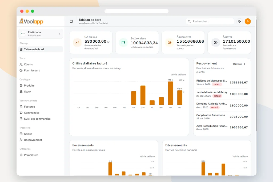Image resolution: width=273 pixels, height=182 pixels.
Task: Click the À payer dollar icon
Action: point(215,42)
